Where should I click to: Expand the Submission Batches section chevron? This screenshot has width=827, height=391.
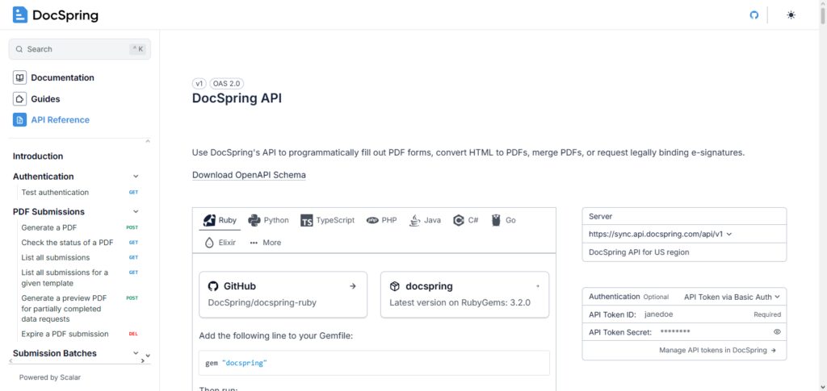click(x=136, y=353)
